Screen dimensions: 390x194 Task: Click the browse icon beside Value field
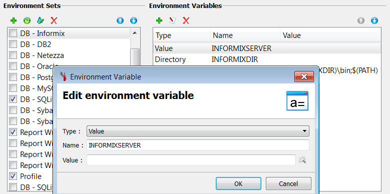[302, 160]
